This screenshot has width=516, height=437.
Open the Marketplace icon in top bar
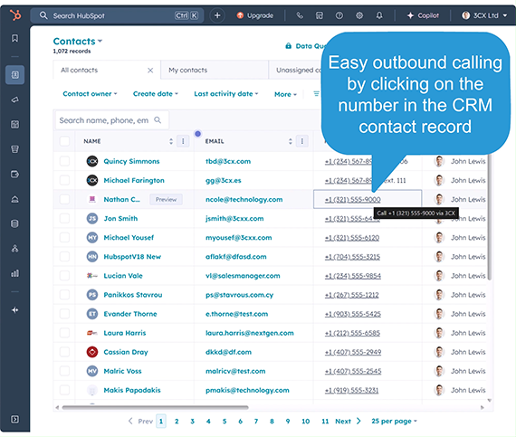pos(320,15)
